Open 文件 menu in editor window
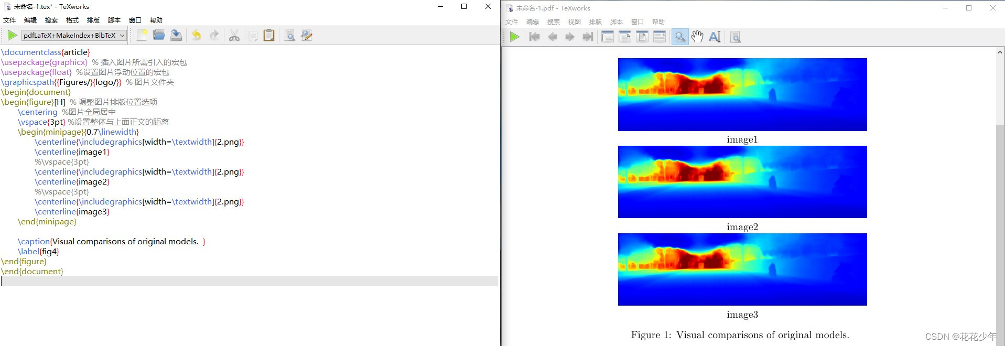The height and width of the screenshot is (346, 1005). 9,20
